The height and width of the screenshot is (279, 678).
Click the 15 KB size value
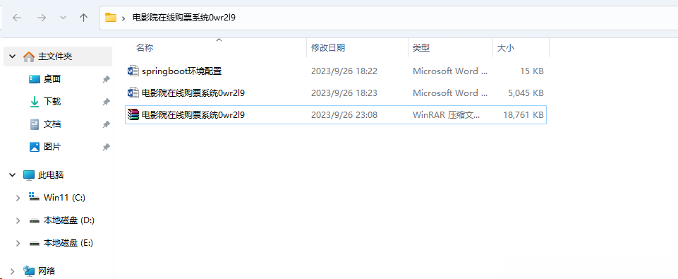[532, 71]
